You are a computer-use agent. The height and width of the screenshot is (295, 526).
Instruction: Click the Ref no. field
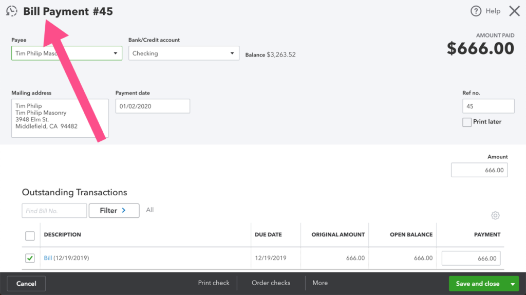click(488, 106)
